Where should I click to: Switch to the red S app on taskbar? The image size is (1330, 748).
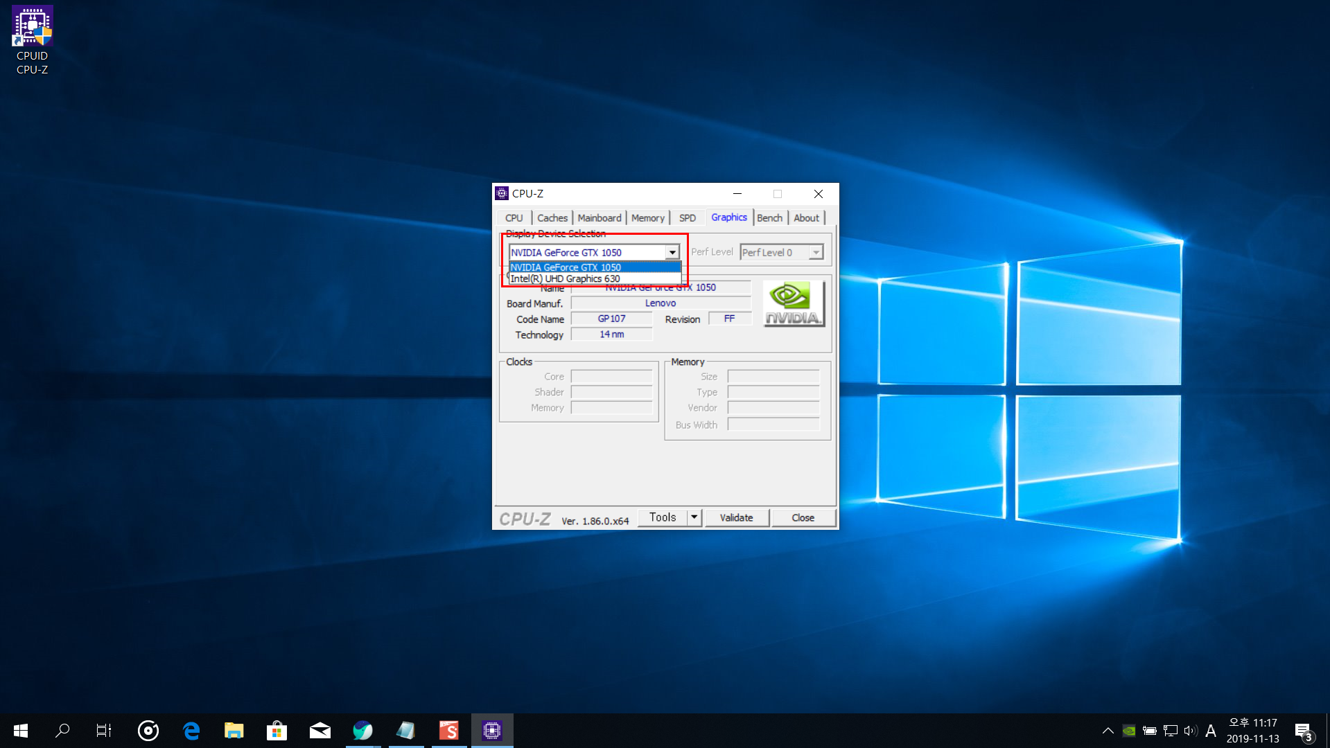[x=449, y=731]
